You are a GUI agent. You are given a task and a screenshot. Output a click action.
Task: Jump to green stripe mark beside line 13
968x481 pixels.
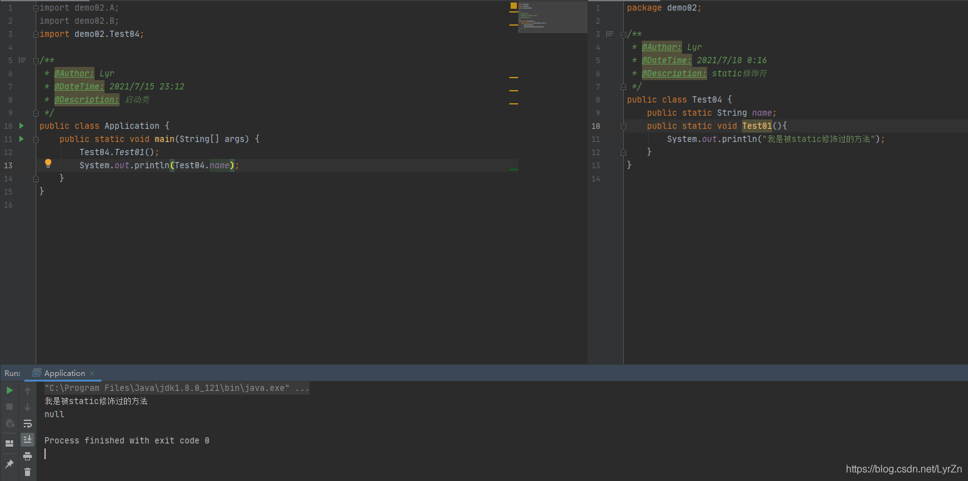(x=514, y=170)
